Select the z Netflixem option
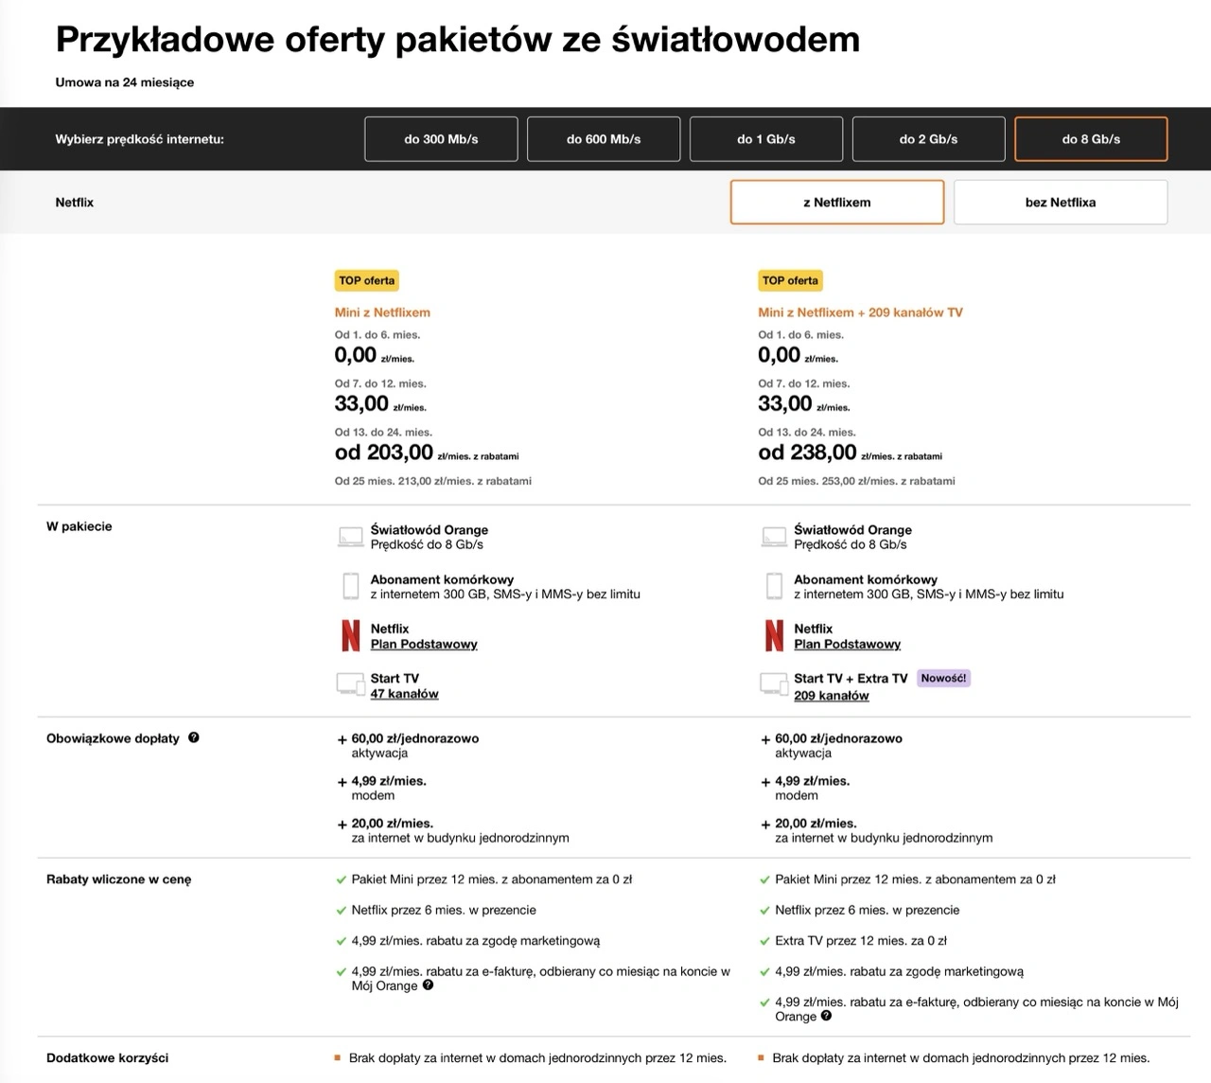 coord(836,203)
